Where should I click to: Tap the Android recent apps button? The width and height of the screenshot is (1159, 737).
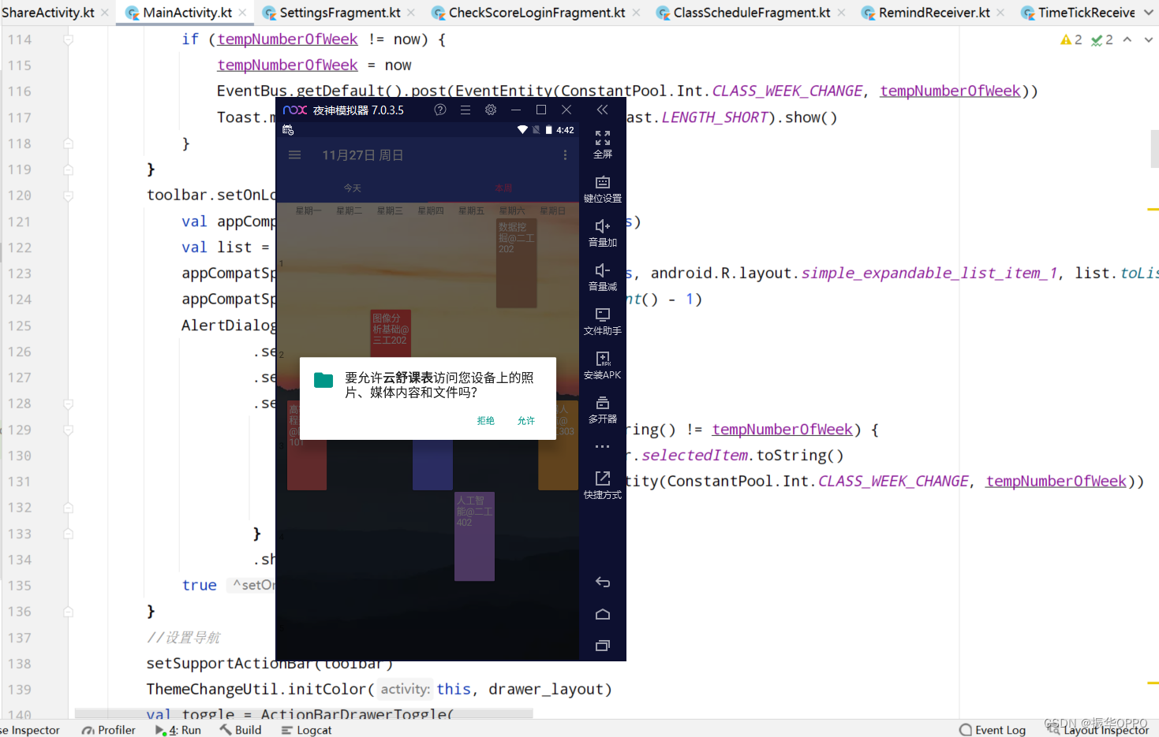click(x=603, y=646)
